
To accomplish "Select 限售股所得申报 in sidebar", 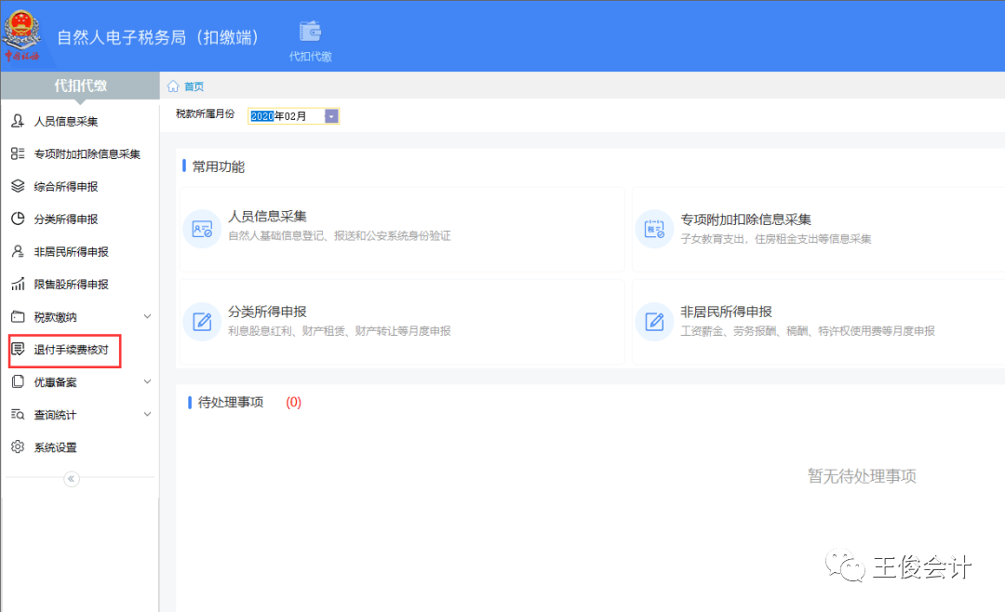I will (x=71, y=285).
